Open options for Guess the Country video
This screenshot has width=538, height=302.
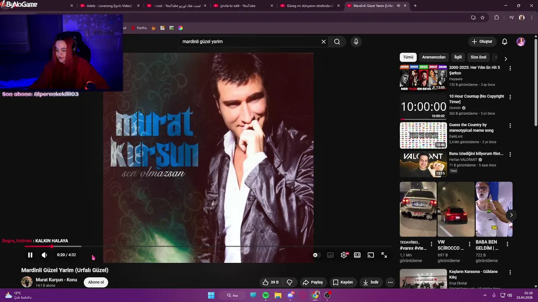(510, 125)
